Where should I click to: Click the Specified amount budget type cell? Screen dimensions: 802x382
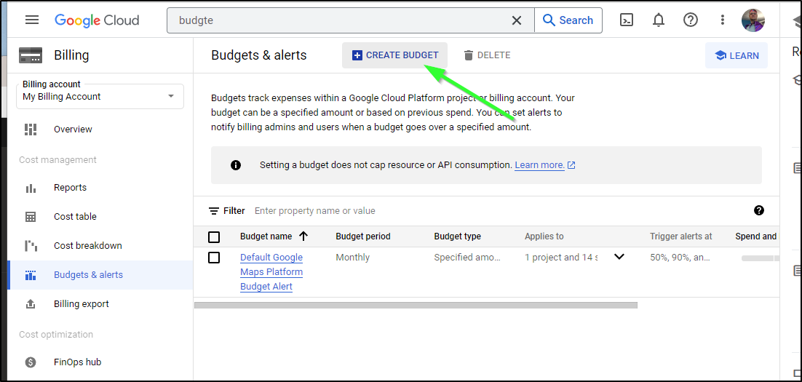pos(467,258)
